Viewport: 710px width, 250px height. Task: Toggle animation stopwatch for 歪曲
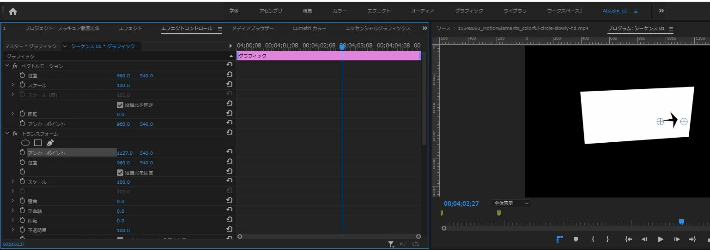click(23, 201)
